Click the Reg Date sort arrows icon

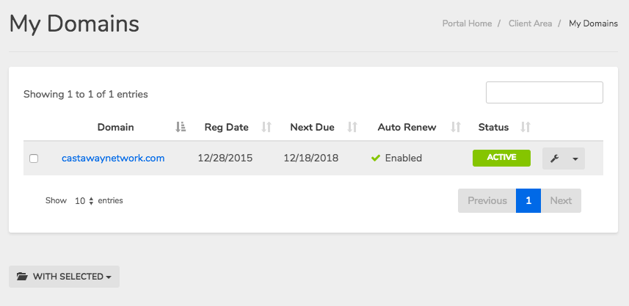point(266,127)
